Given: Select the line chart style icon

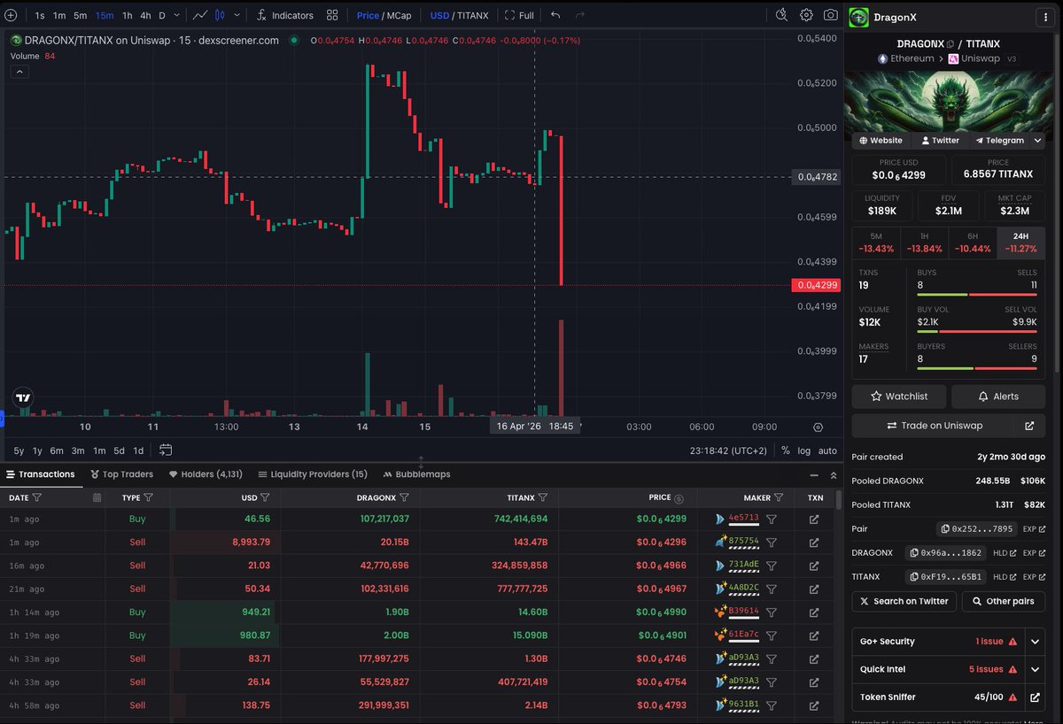Looking at the screenshot, I should click(x=200, y=15).
